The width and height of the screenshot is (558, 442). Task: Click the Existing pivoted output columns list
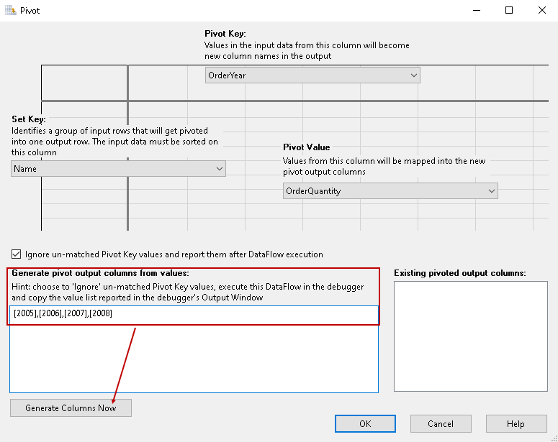click(x=470, y=336)
